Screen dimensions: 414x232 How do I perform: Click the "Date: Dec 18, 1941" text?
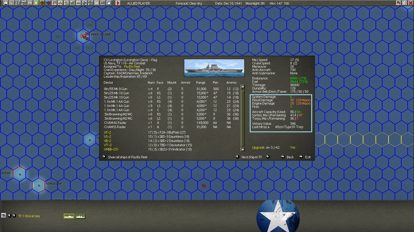229,3
